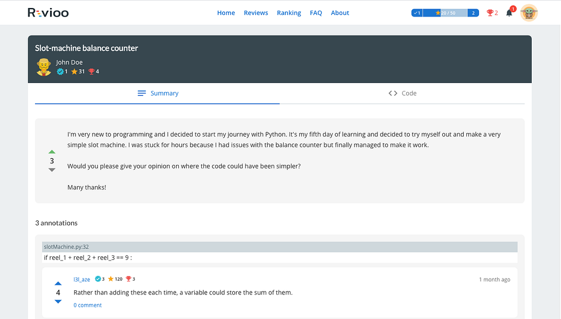Screen dimensions: 561x319
Task: Open the slotMachine.py:32 file reference
Action: tap(66, 247)
